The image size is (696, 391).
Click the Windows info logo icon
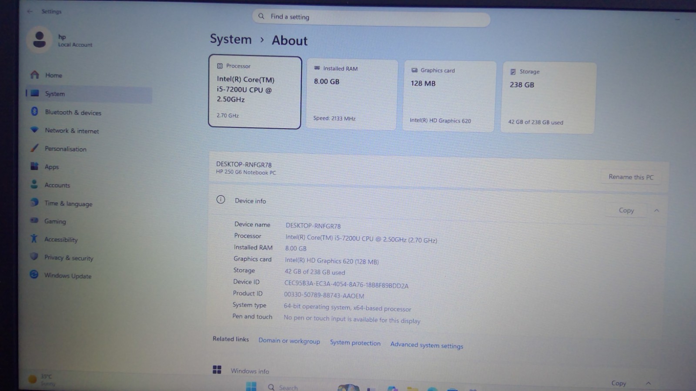pos(217,370)
